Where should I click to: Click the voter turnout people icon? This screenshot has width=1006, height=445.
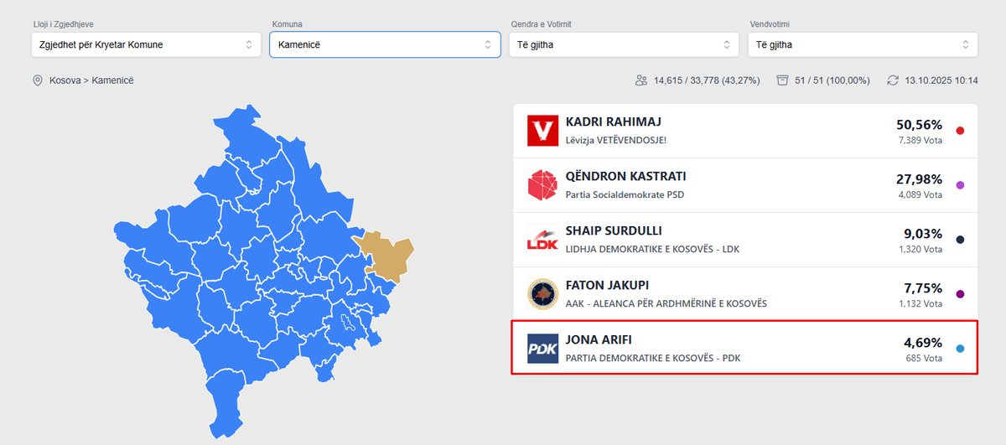pos(641,80)
